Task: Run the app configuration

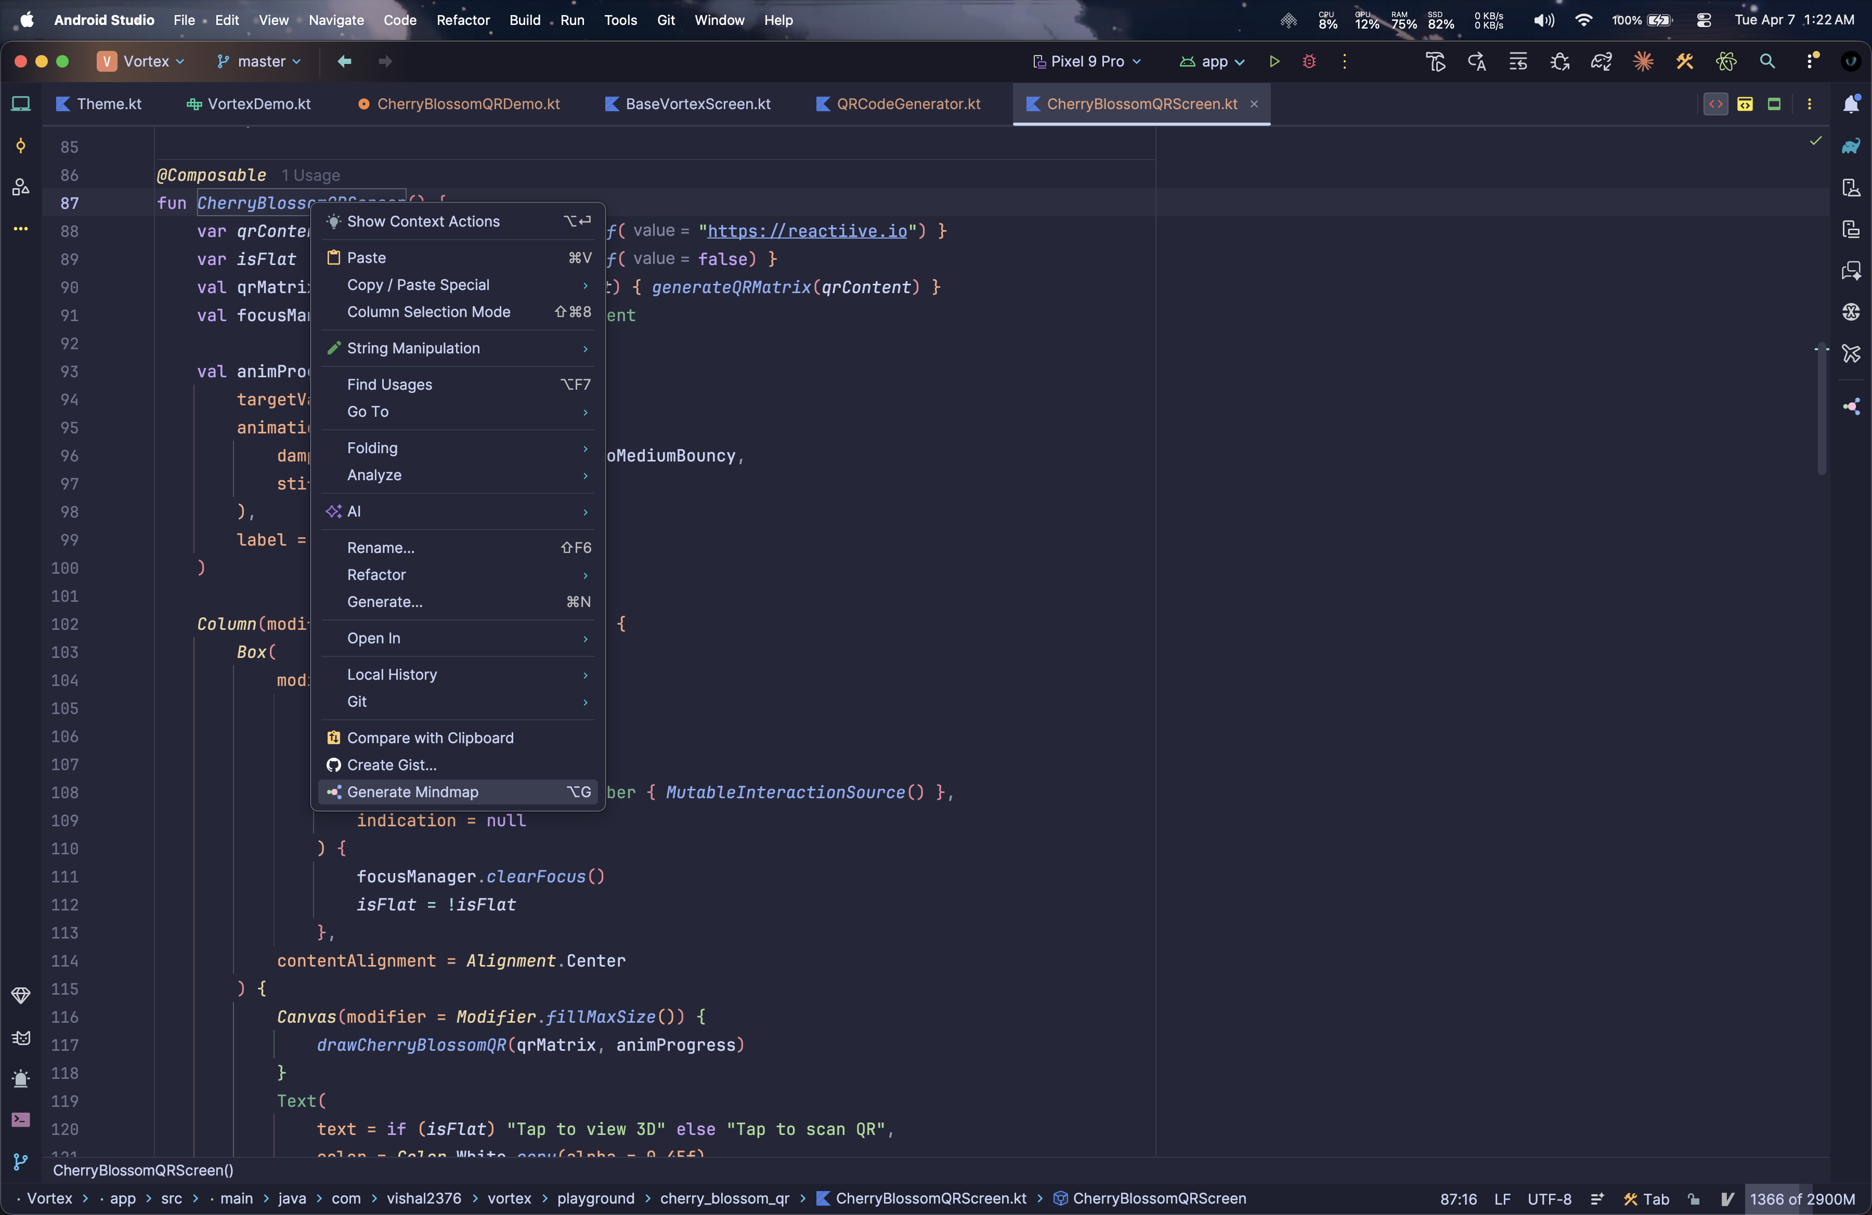Action: [x=1274, y=61]
